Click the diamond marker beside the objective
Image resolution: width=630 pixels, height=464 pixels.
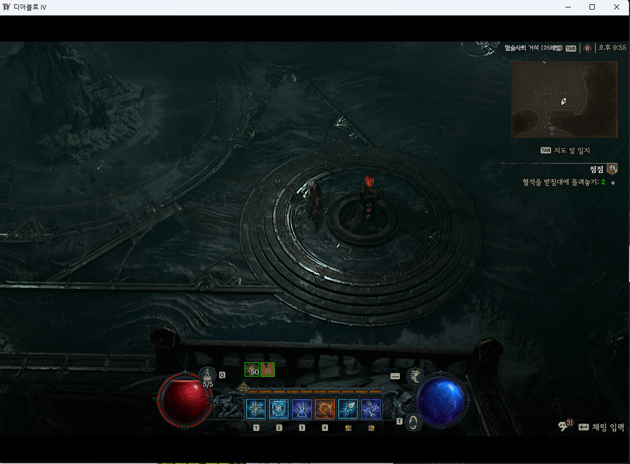pos(613,183)
